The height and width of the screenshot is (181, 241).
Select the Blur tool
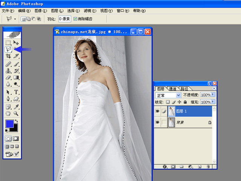click(8, 84)
